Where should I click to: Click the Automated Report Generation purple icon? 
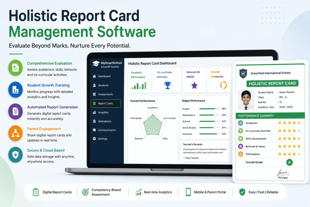click(15, 111)
